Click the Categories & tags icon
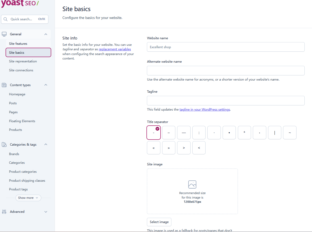 click(x=4, y=145)
